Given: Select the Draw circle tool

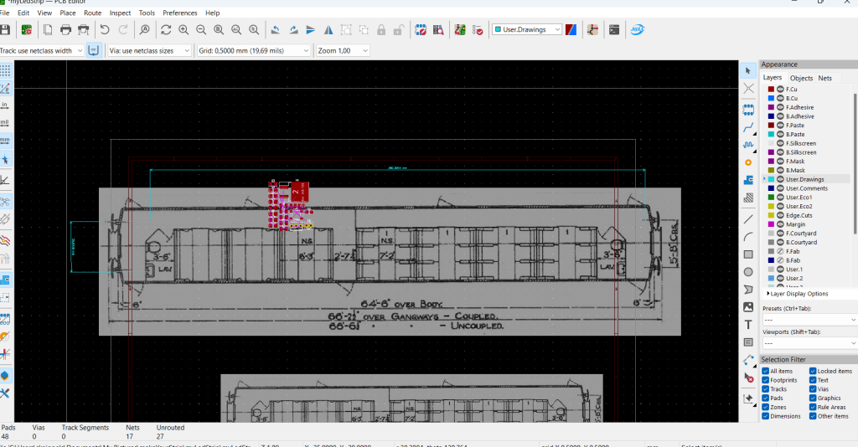Looking at the screenshot, I should click(748, 271).
